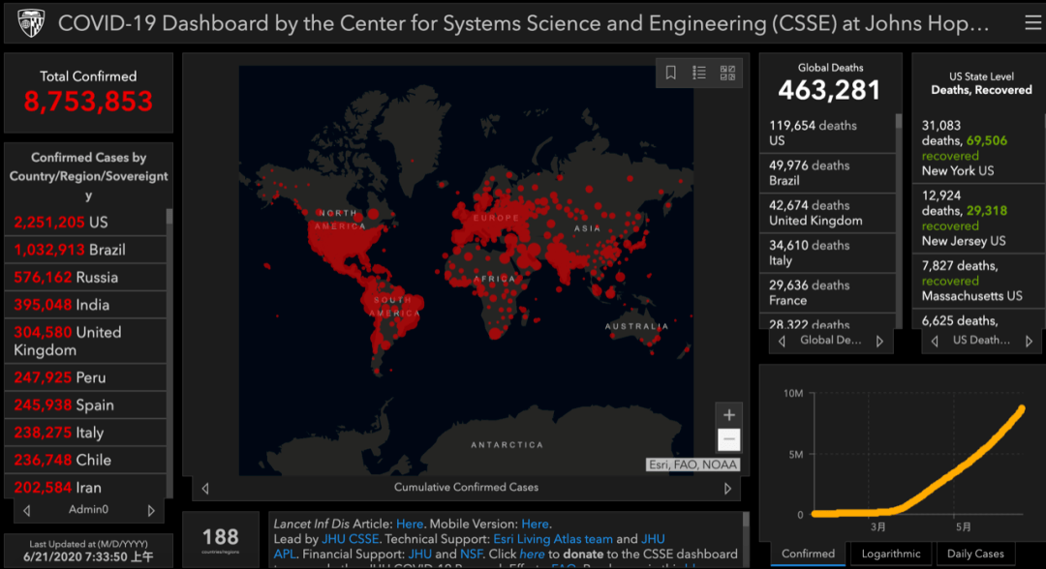Open the basemap gallery grid icon
The image size is (1046, 569).
(x=727, y=73)
